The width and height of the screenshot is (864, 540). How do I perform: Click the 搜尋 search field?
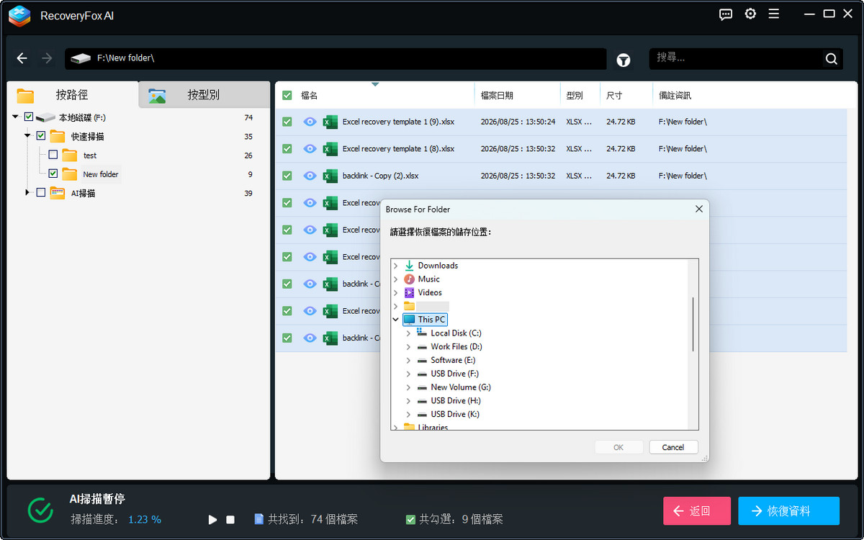(737, 58)
